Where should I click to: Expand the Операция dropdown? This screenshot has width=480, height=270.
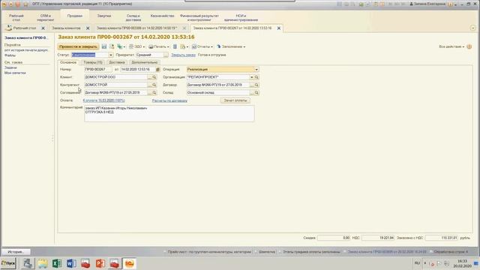pos(256,70)
